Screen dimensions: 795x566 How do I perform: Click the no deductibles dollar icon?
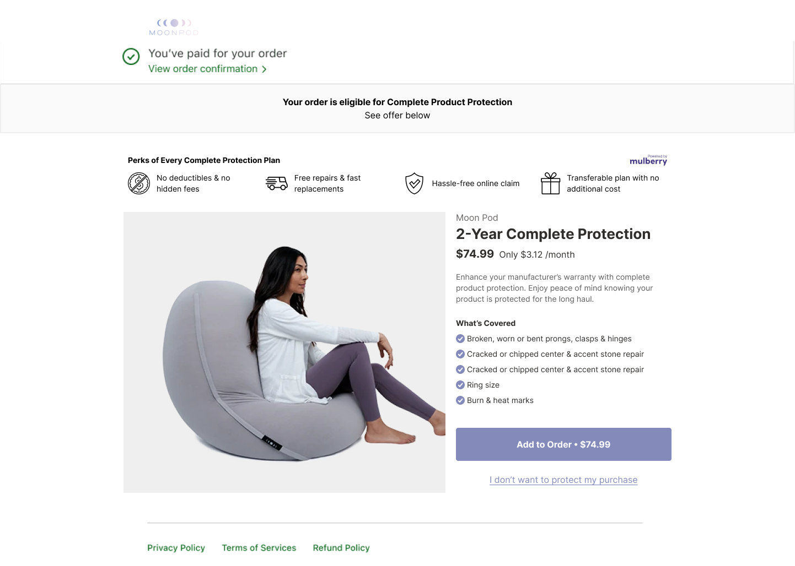point(139,183)
